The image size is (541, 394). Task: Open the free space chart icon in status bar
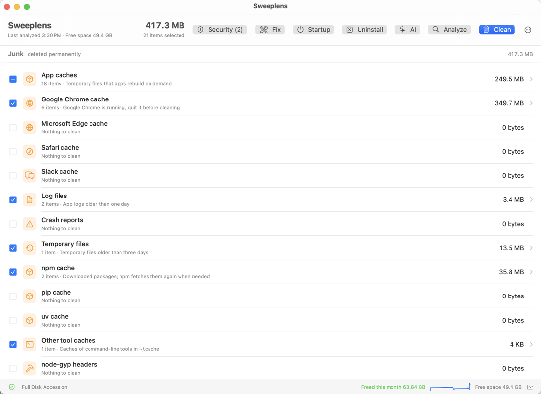tap(530, 387)
